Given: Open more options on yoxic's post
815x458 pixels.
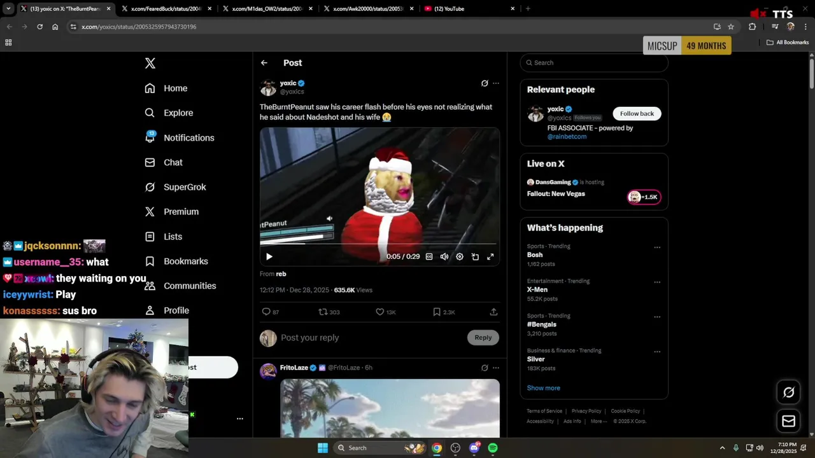Looking at the screenshot, I should [496, 83].
